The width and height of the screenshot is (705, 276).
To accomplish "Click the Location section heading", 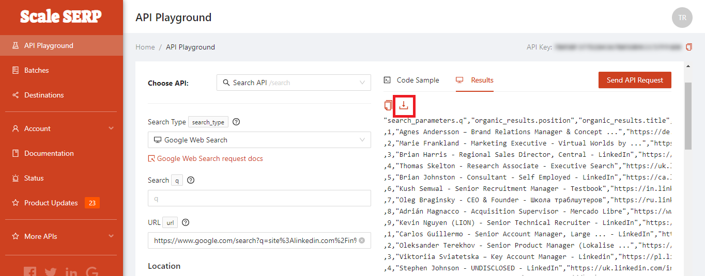I will (x=164, y=266).
